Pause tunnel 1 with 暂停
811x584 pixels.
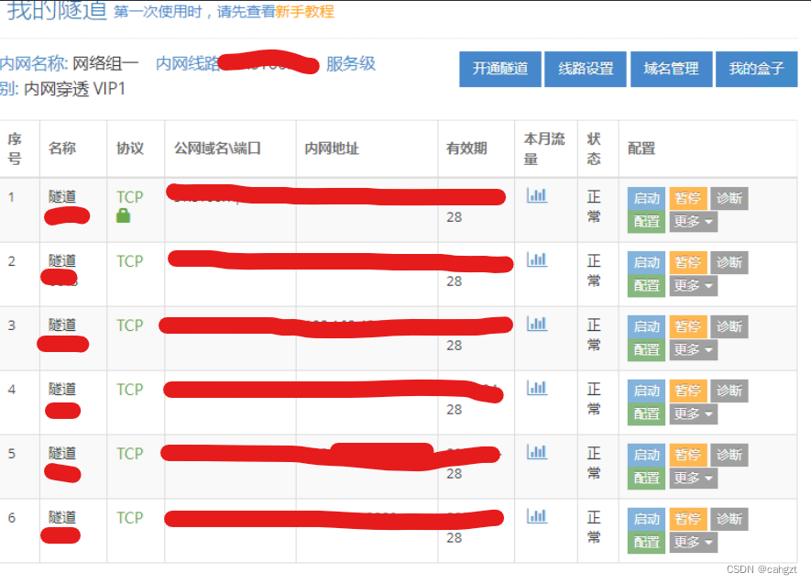tap(687, 198)
